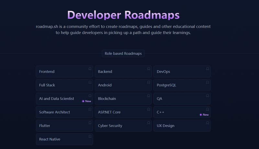Go to the C++ roadmap
Image resolution: width=259 pixels, height=149 pixels.
(x=175, y=112)
